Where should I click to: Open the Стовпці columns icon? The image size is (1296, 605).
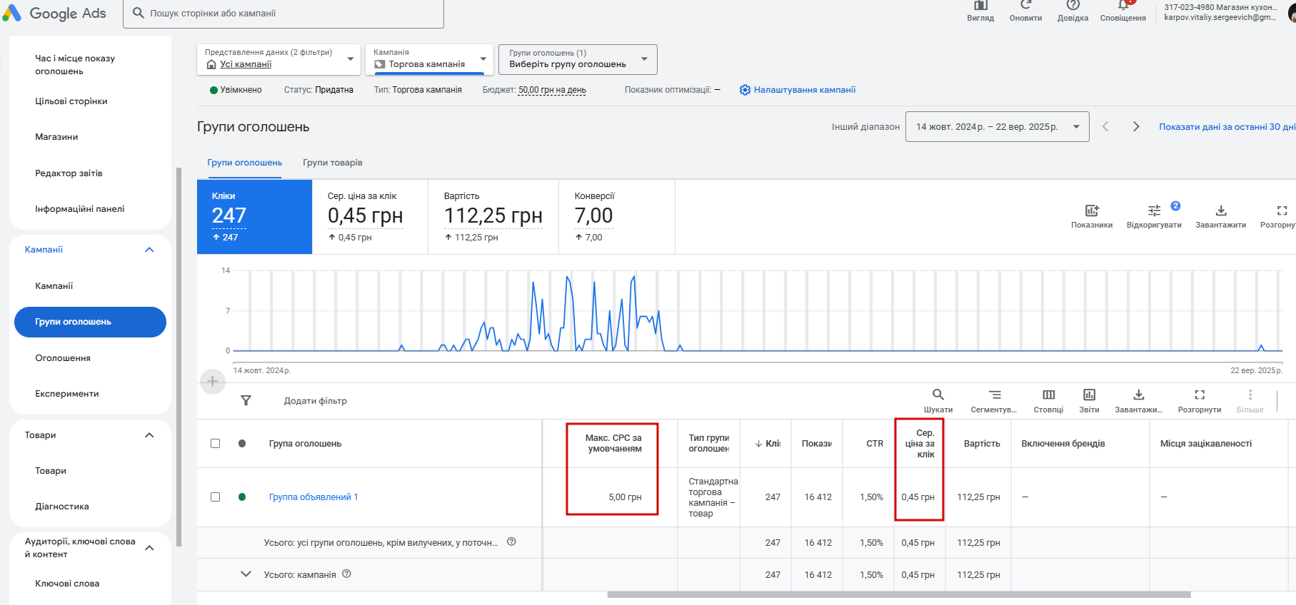coord(1049,395)
